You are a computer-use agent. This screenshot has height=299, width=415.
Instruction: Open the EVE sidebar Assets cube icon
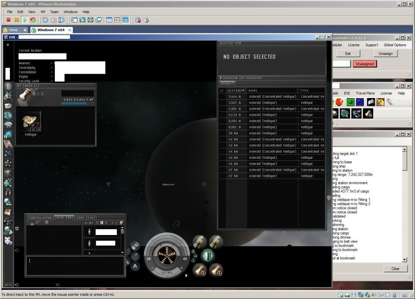click(x=8, y=173)
